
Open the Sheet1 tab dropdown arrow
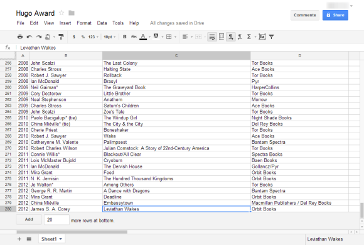click(61, 239)
